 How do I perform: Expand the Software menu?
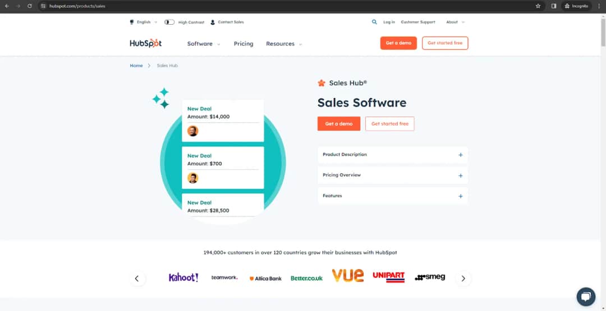(x=204, y=44)
